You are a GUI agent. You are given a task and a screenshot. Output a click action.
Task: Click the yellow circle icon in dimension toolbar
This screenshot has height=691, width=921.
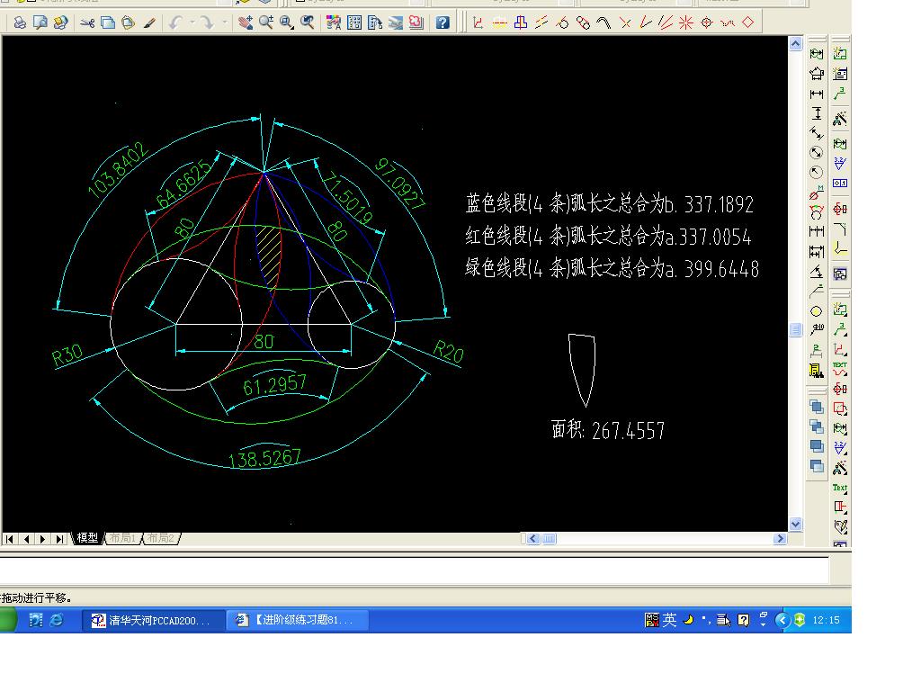[817, 311]
